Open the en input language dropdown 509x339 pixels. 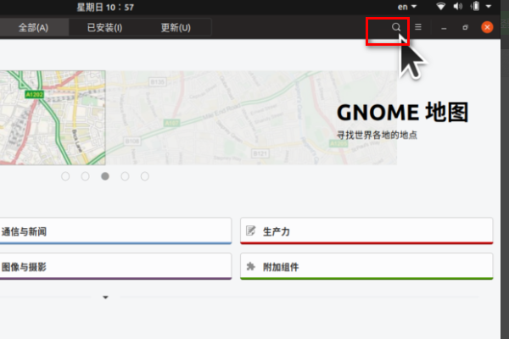point(407,7)
